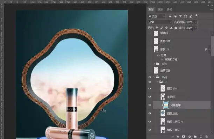Hide the 椭圆 1 拷贝 layer
Viewport: 214px width, 139px height.
point(150,130)
